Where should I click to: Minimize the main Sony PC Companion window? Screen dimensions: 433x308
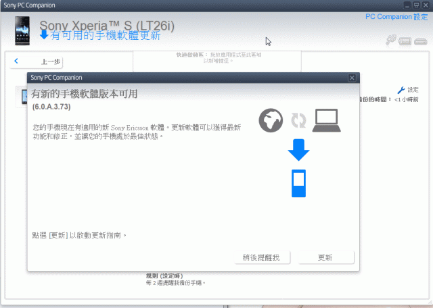pyautogui.click(x=407, y=5)
